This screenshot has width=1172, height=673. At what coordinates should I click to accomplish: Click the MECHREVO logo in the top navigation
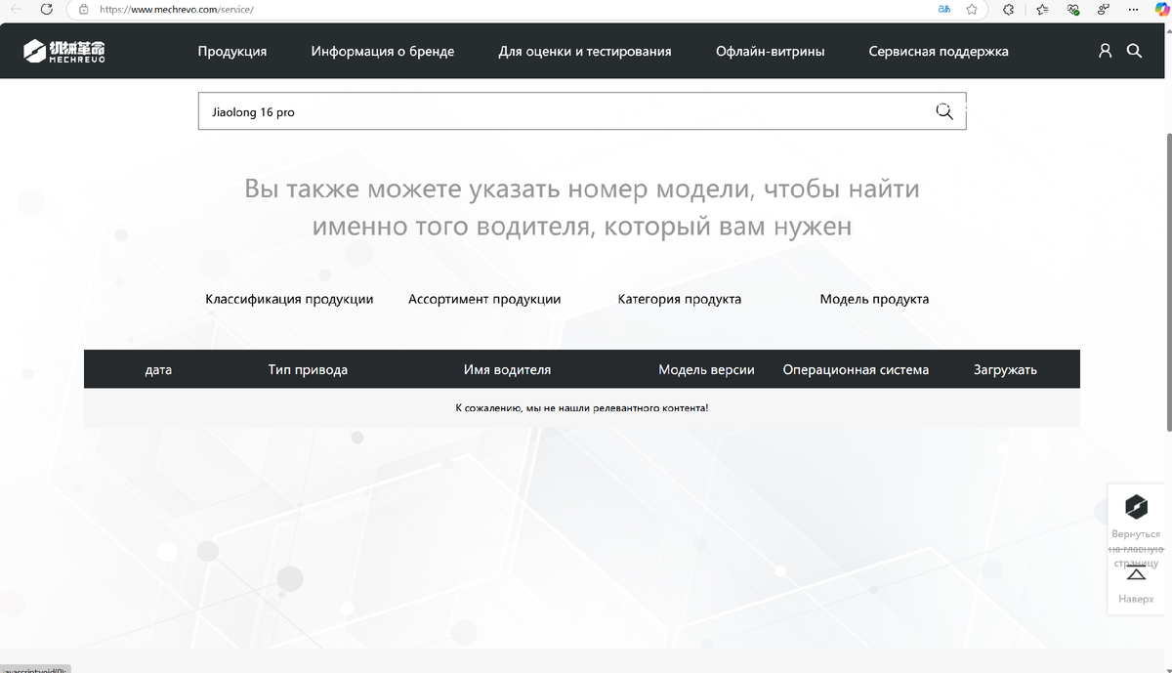coord(63,50)
